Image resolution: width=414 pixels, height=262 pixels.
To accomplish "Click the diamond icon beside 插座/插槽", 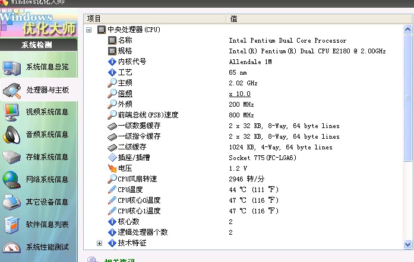I will 112,158.
